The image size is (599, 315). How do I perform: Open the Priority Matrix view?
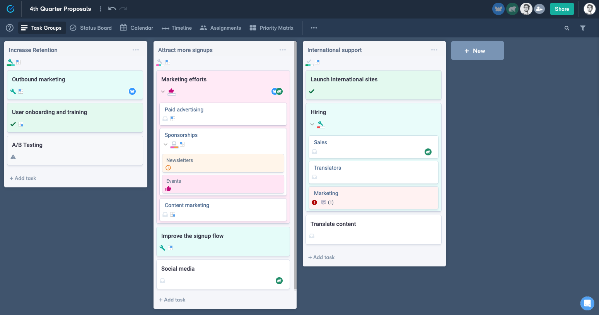click(271, 28)
